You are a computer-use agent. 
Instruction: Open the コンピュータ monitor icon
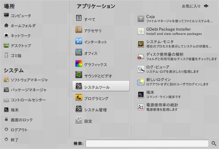click(6, 15)
